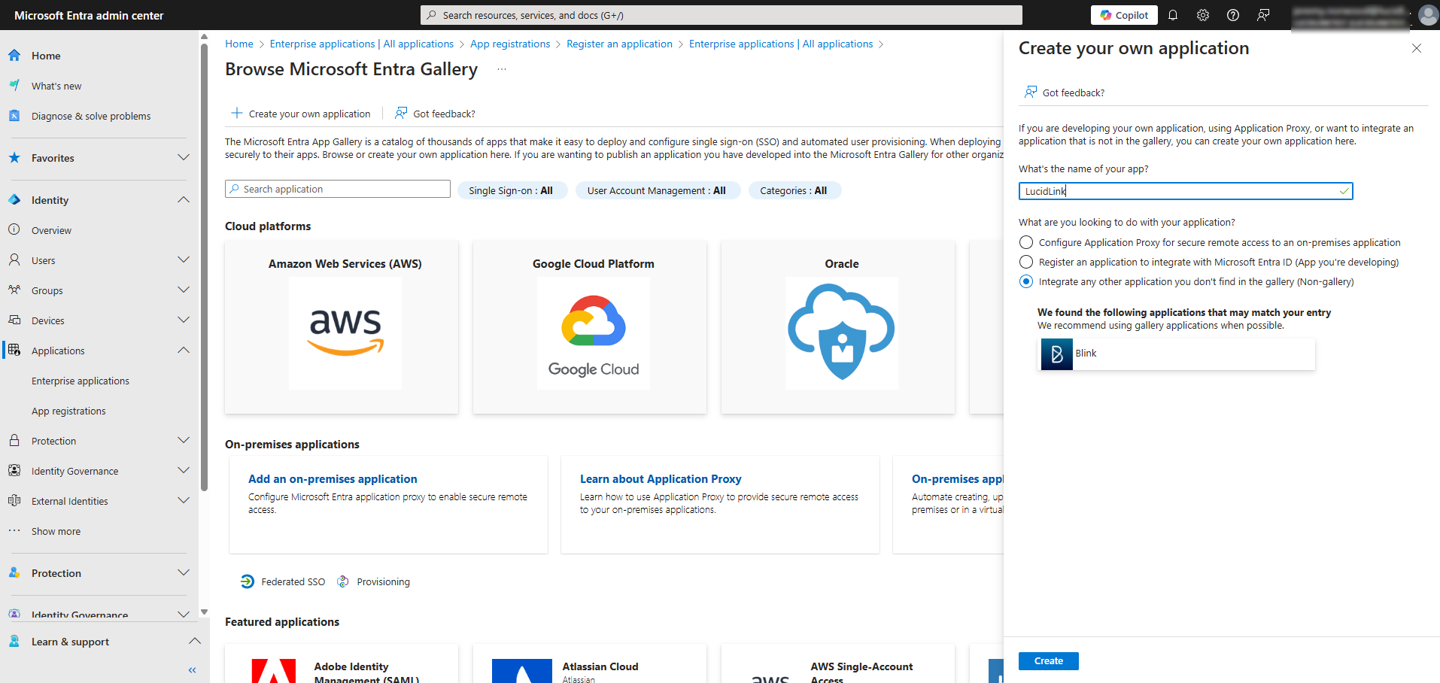Screen dimensions: 1440x683
Task: Open the Amazon Web Services (AWS) tile
Action: pyautogui.click(x=342, y=327)
